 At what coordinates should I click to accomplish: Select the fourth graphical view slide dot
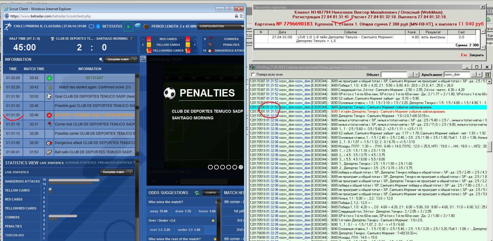tap(229, 167)
